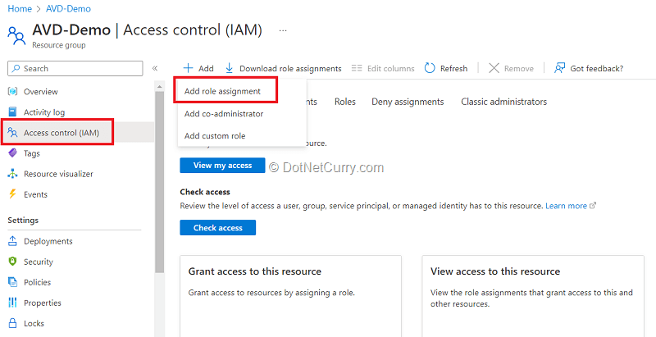Click the Access control people icon in sidebar
This screenshot has width=656, height=337.
pyautogui.click(x=13, y=133)
